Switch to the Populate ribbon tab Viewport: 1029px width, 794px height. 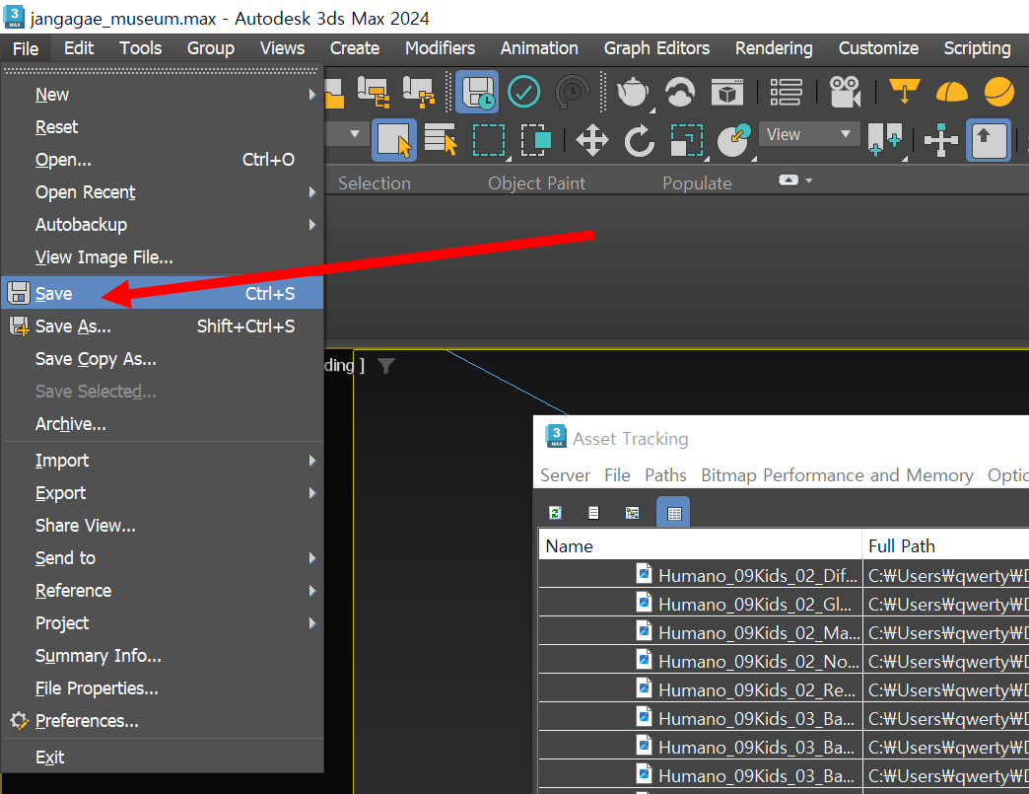tap(697, 183)
